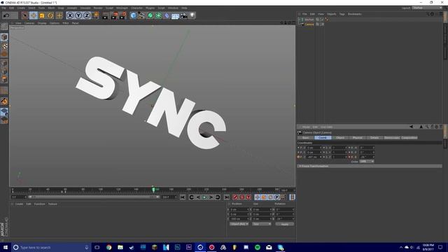Open the Size mode dropdown in coordinates
Screen dimensions: 448x252
point(261,224)
